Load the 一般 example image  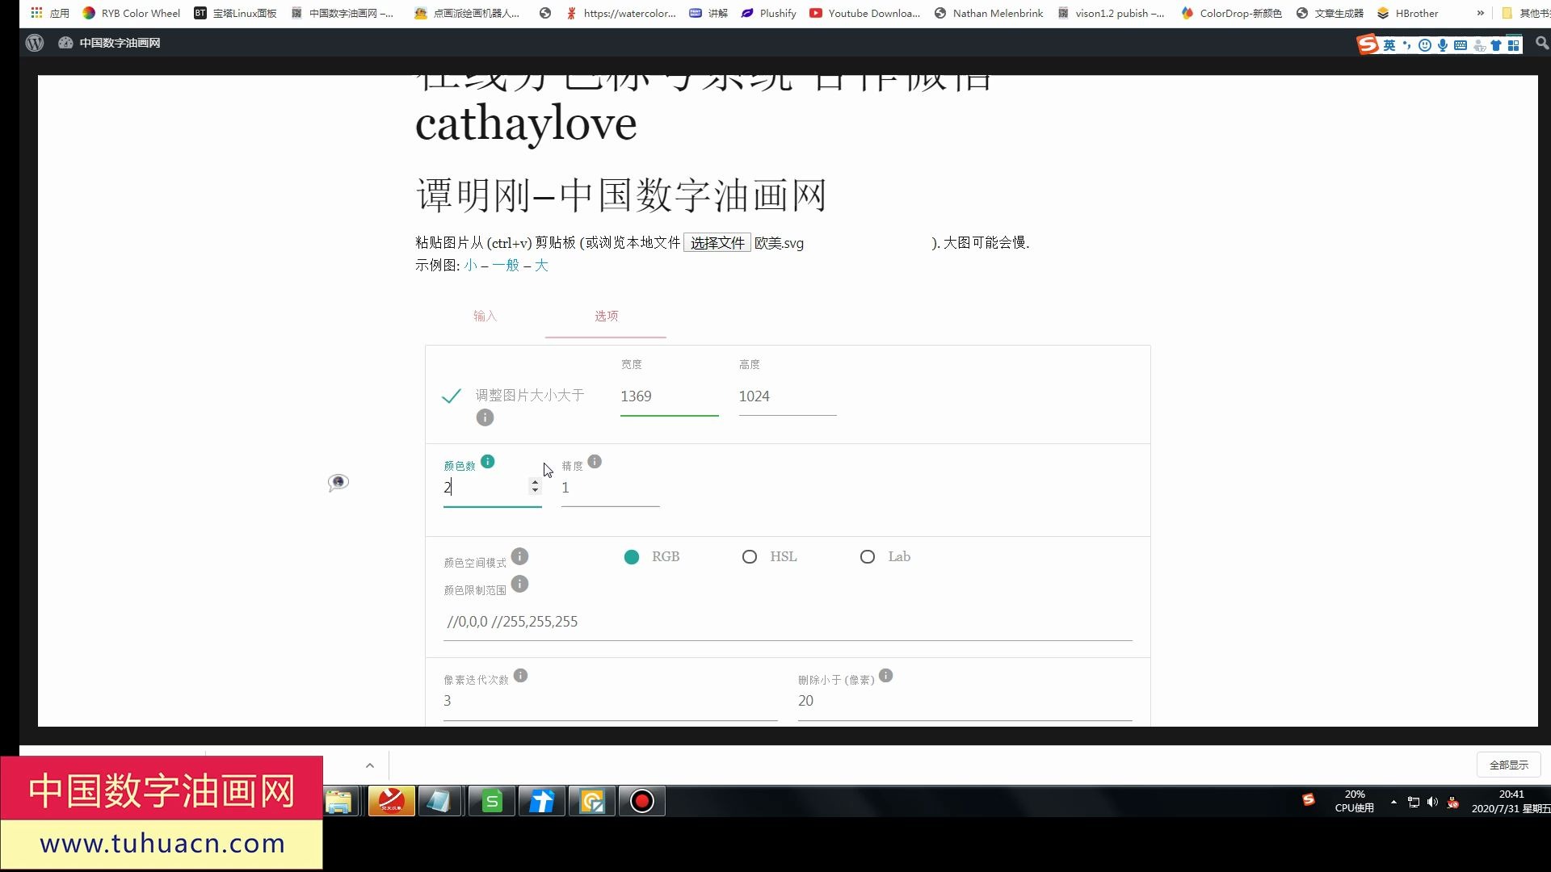[x=506, y=265]
